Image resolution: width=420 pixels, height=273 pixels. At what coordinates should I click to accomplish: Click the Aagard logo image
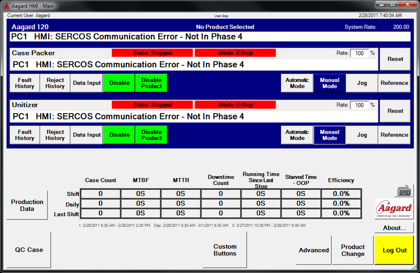(x=394, y=209)
